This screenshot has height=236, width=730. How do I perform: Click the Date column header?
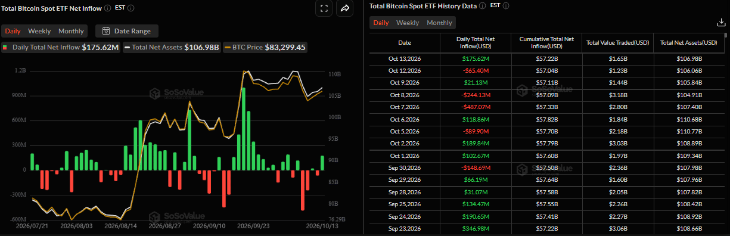click(x=405, y=42)
